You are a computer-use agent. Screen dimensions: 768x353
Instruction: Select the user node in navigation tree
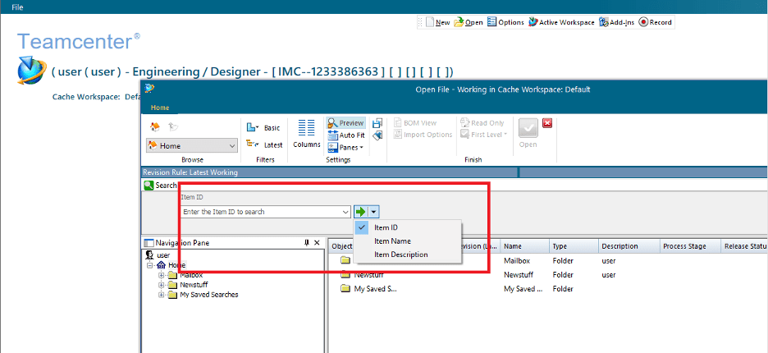(x=163, y=255)
